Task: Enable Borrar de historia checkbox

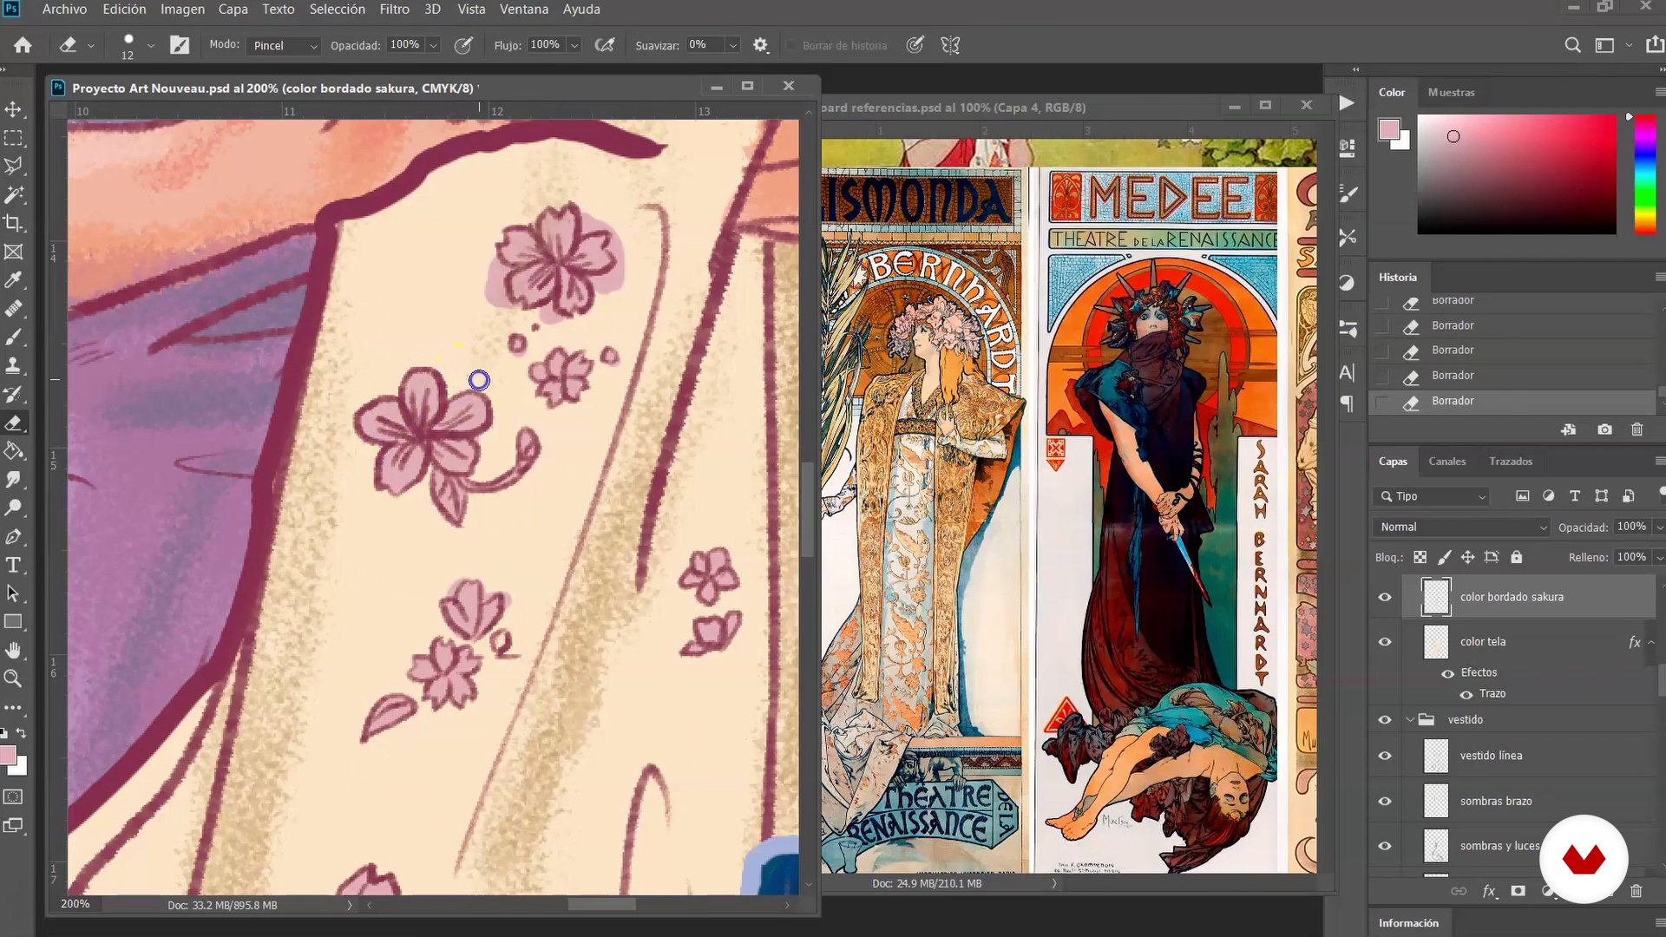Action: click(x=790, y=45)
